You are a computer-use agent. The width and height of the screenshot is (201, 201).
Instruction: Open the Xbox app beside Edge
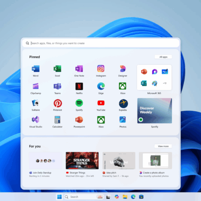pyautogui.click(x=123, y=86)
